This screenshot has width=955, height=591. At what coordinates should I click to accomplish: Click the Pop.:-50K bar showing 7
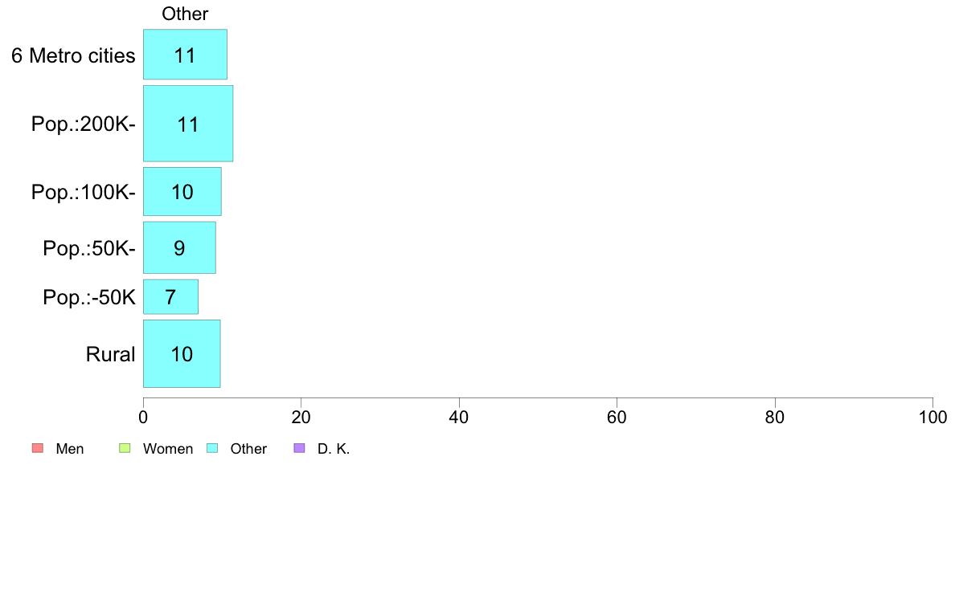170,297
